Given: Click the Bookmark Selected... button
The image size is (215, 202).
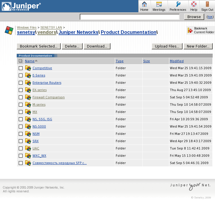Looking at the screenshot, I should click(39, 46).
